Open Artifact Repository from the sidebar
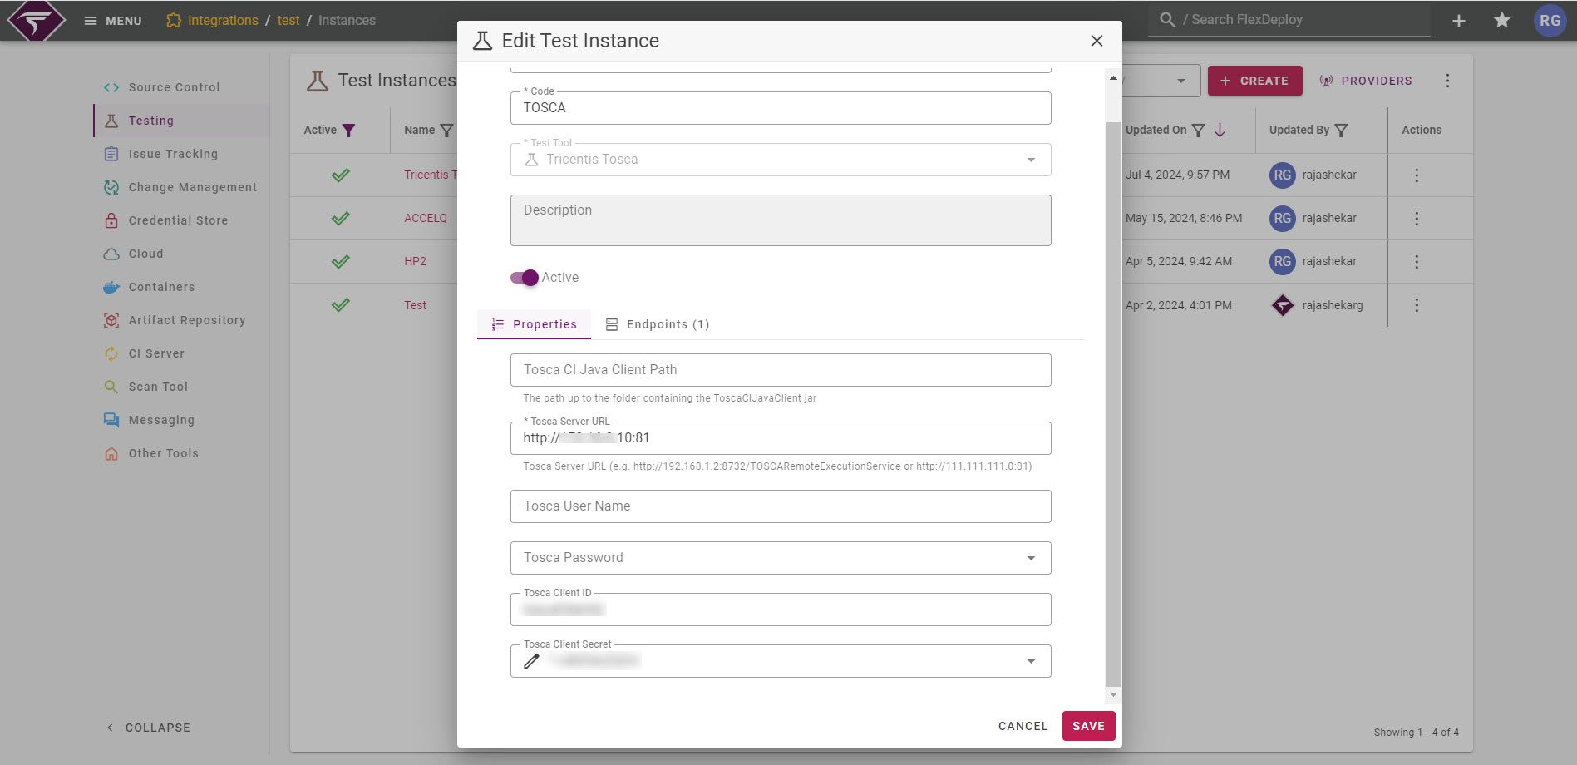Image resolution: width=1577 pixels, height=765 pixels. point(186,319)
